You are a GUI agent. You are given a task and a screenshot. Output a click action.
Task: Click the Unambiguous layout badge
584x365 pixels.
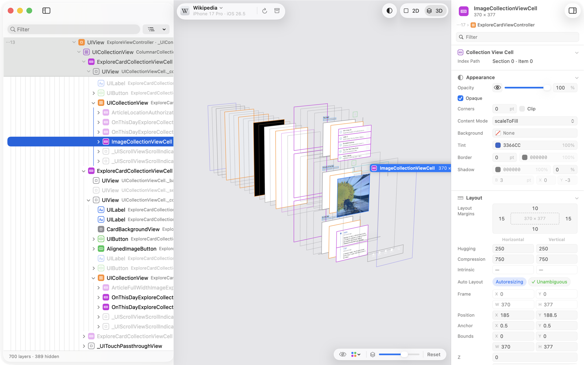pyautogui.click(x=549, y=282)
